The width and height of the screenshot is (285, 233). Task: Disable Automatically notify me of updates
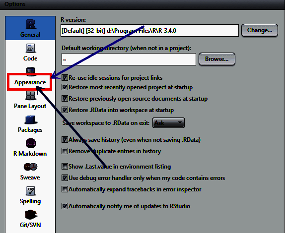65,206
